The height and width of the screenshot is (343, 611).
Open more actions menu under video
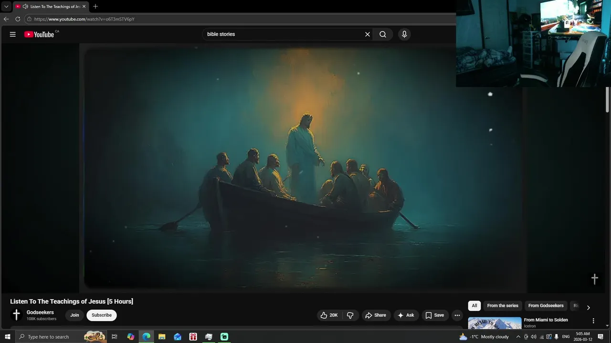pyautogui.click(x=457, y=315)
